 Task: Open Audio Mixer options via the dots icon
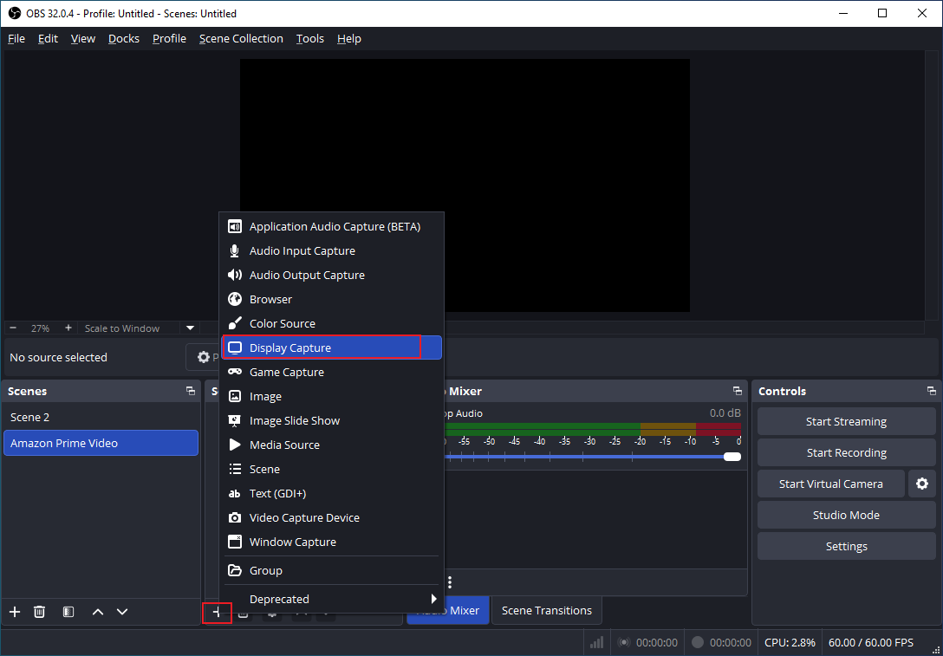coord(448,581)
